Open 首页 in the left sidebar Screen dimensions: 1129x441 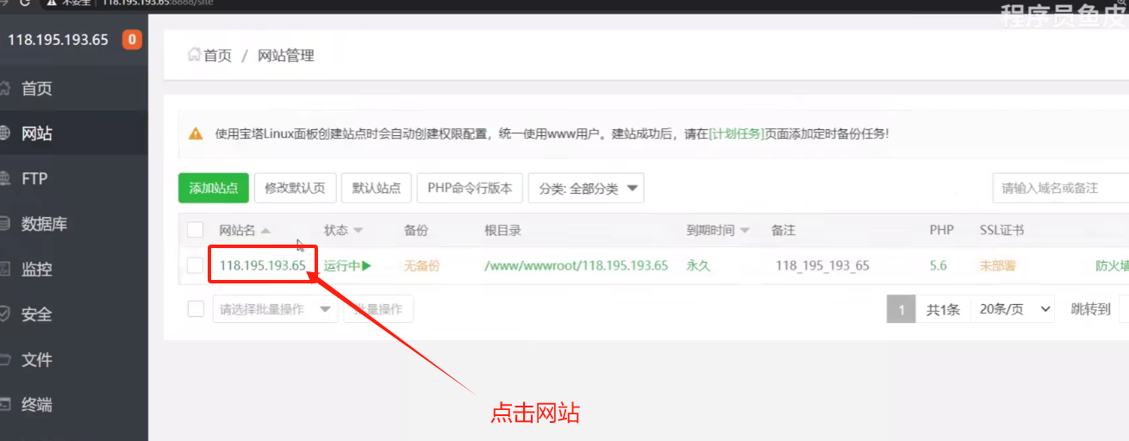(36, 89)
